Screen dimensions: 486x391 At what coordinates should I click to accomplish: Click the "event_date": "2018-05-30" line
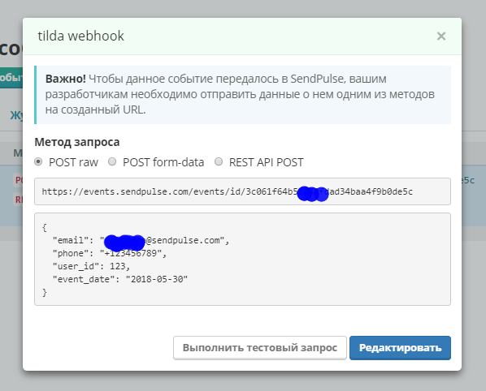pyautogui.click(x=120, y=279)
